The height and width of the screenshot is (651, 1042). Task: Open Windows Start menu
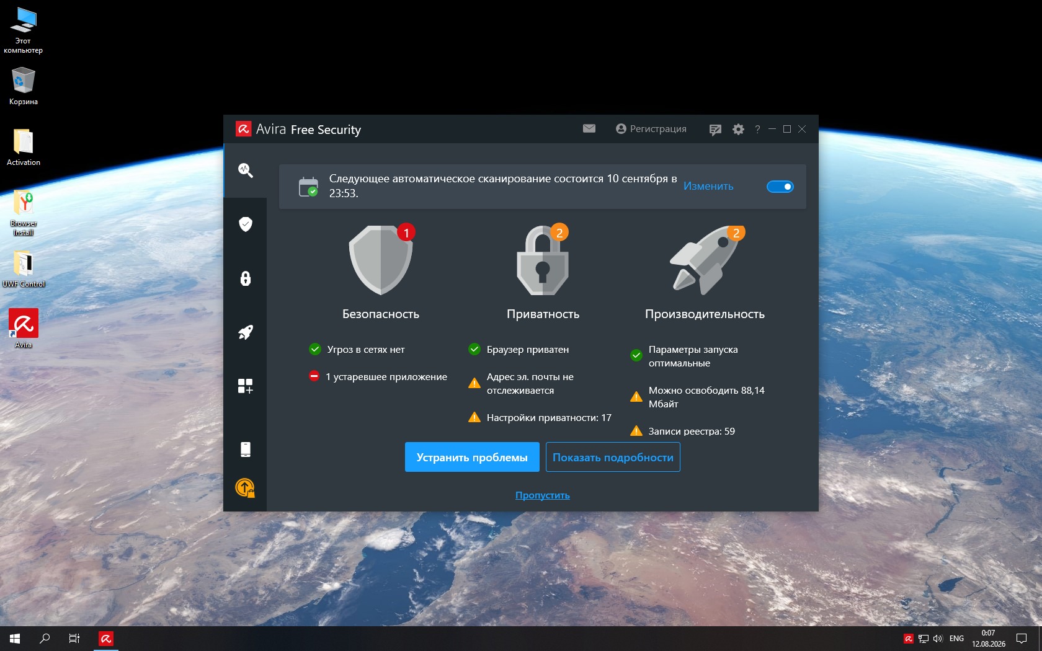tap(15, 639)
